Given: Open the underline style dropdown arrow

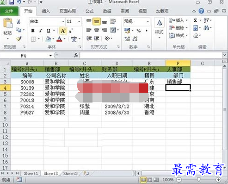Looking at the screenshot, I should pos(54,31).
